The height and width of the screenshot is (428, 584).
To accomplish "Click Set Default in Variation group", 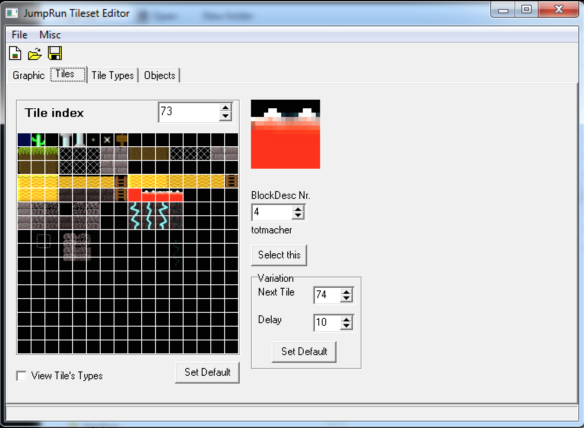I will [304, 352].
